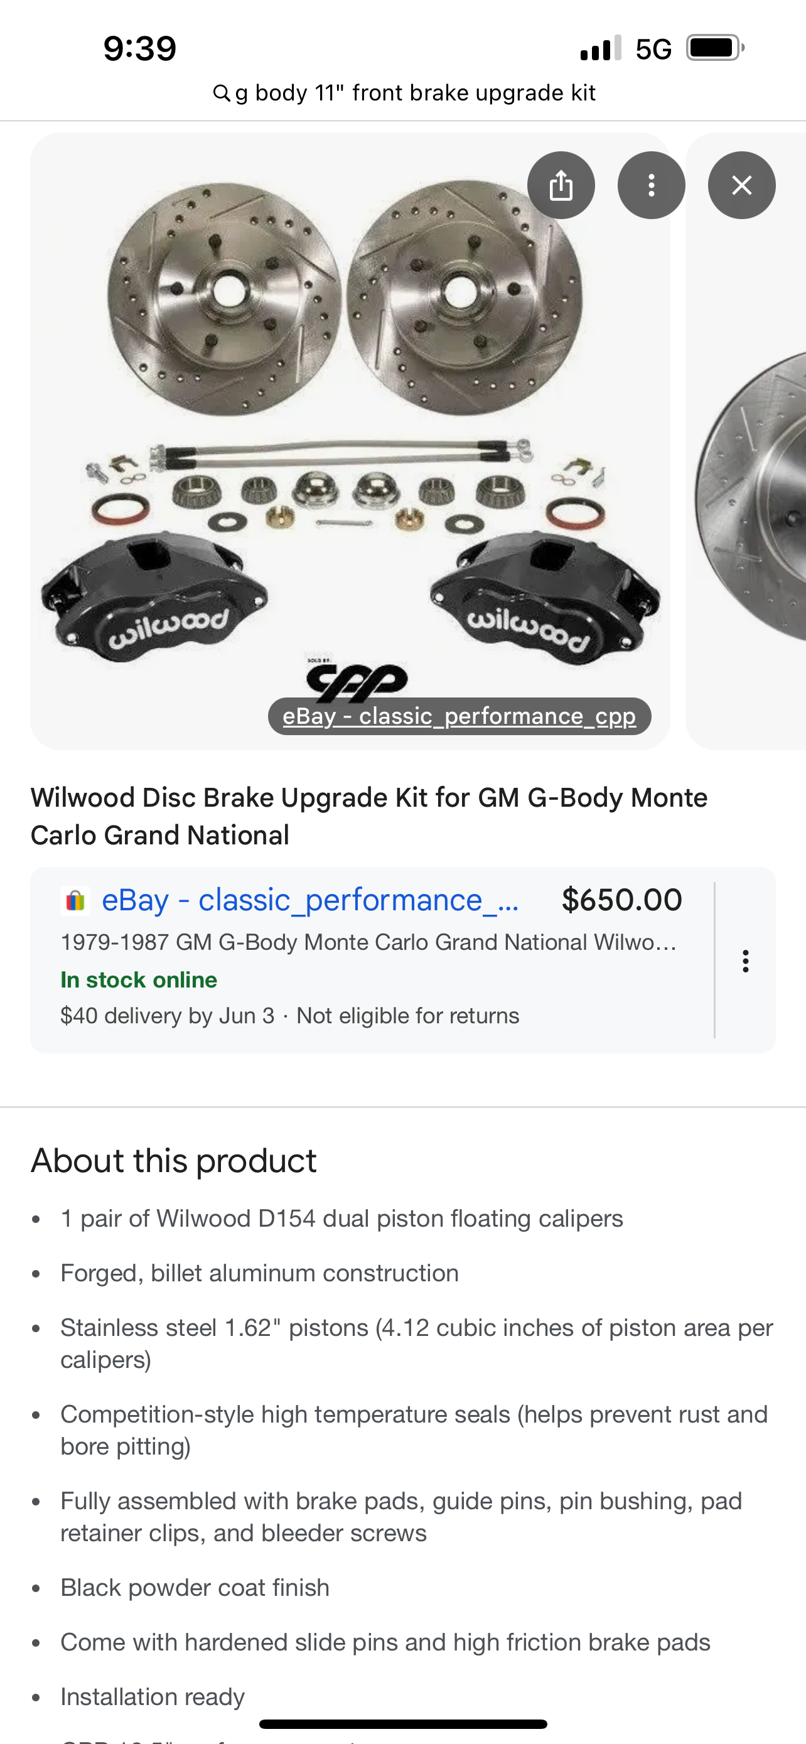Tap the battery status icon
806x1744 pixels.
716,48
